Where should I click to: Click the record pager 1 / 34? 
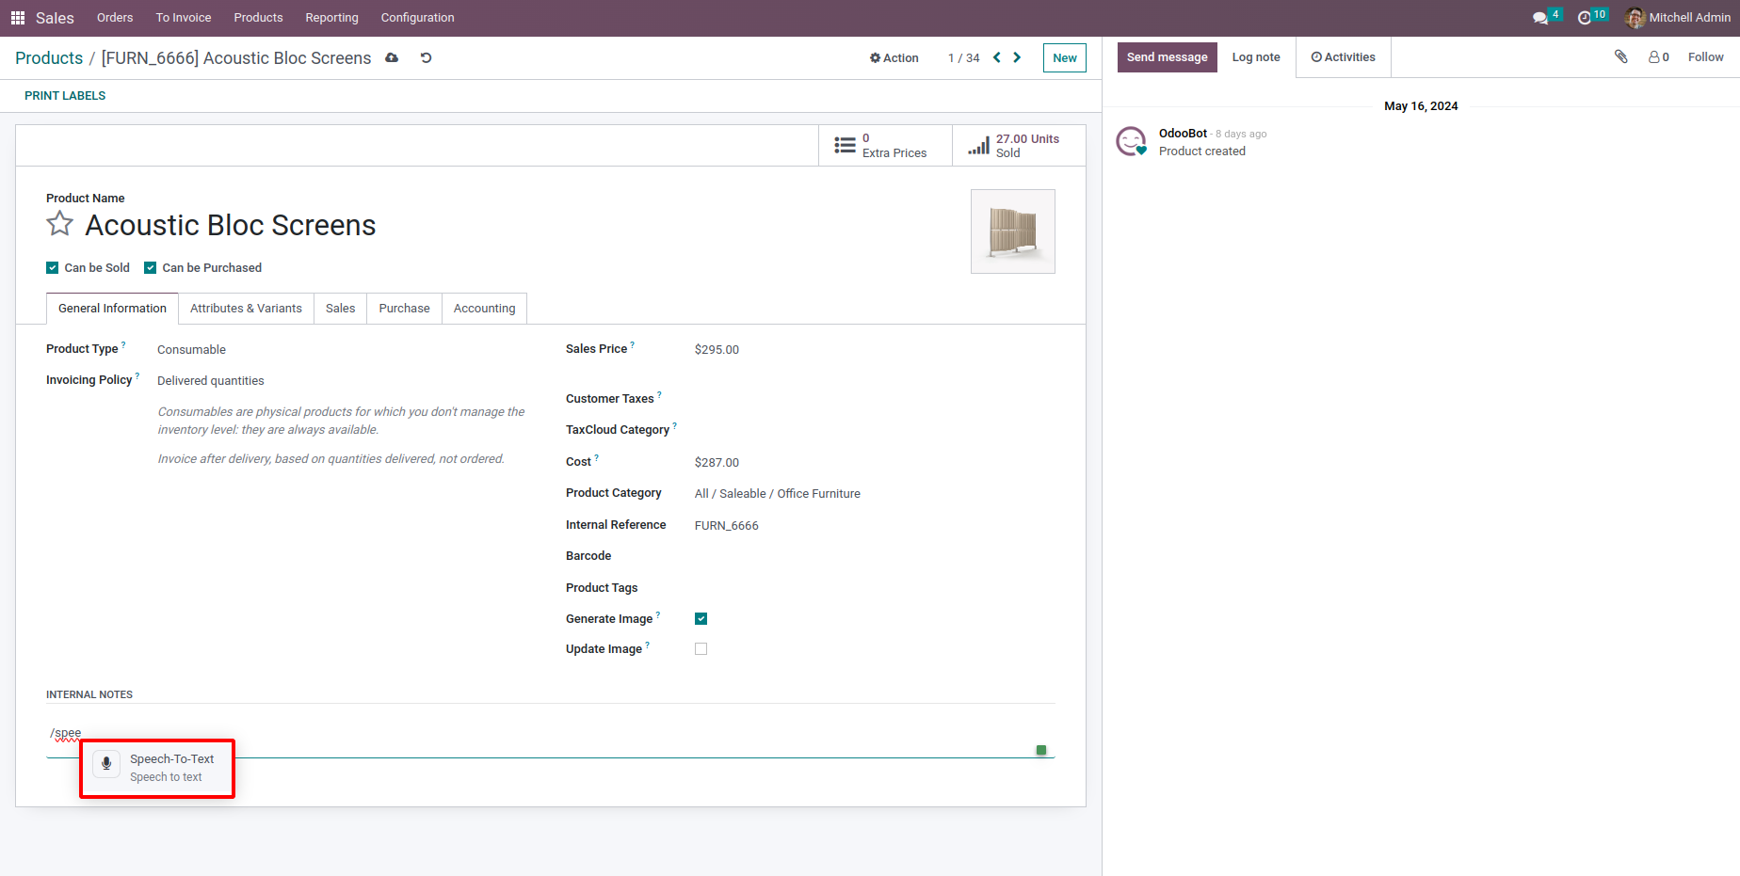[x=964, y=58]
